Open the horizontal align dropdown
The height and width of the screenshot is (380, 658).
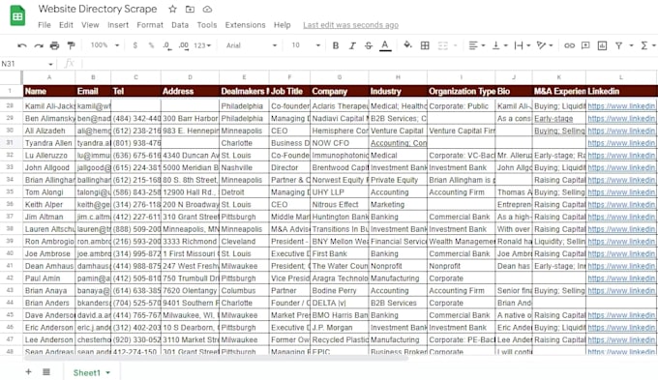point(477,45)
